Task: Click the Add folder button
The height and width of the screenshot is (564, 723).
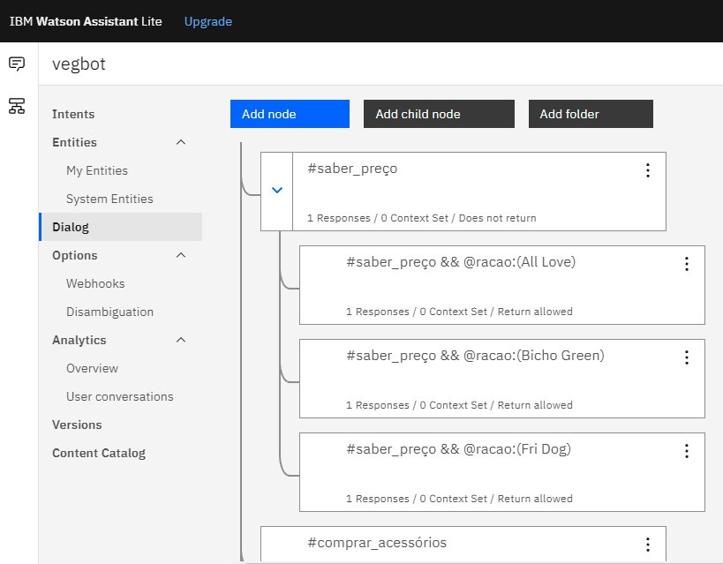Action: (x=590, y=114)
